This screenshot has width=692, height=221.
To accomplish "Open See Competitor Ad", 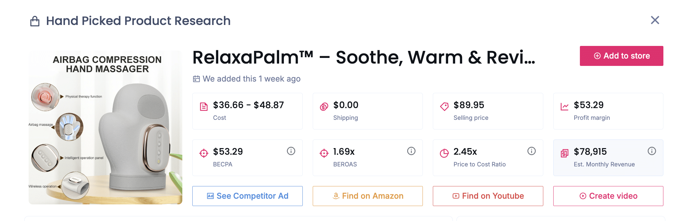I will [248, 196].
